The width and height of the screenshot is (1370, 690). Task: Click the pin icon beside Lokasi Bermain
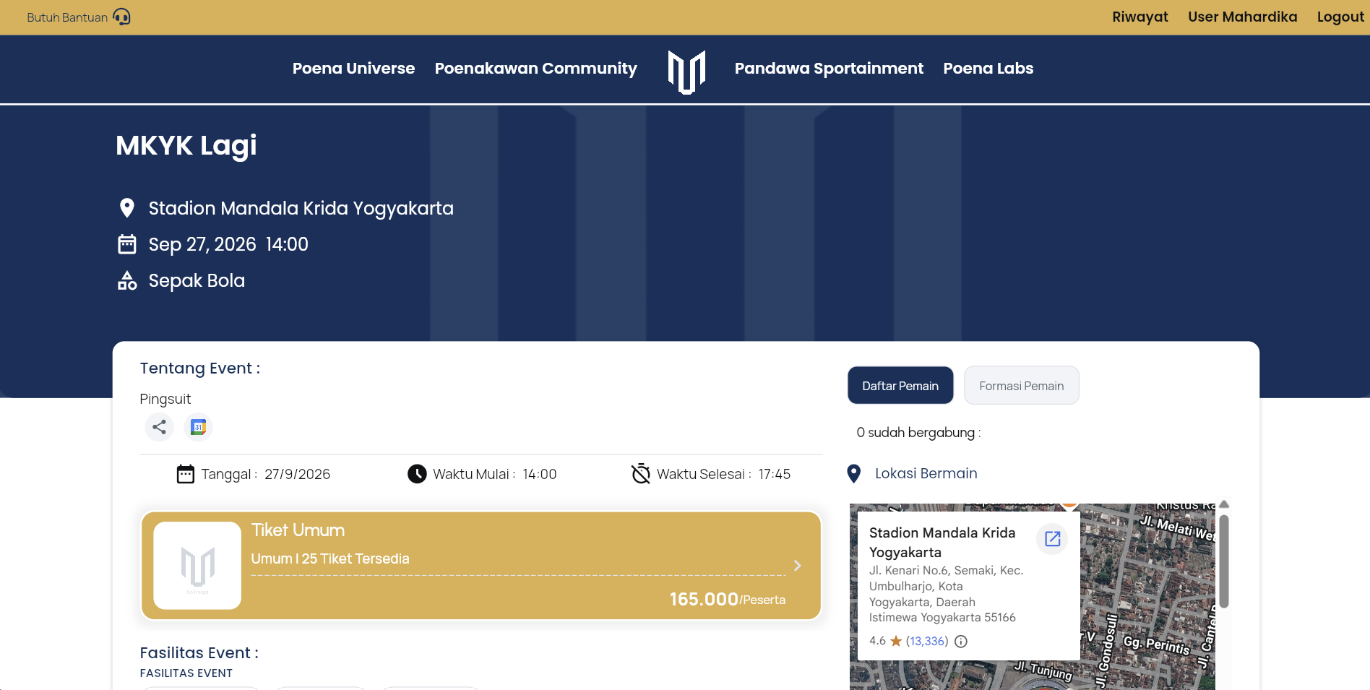click(x=854, y=473)
